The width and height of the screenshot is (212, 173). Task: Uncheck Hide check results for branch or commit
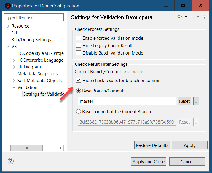point(79,81)
